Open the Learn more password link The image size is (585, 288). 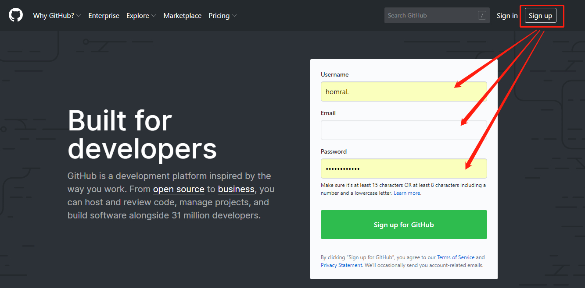pyautogui.click(x=407, y=193)
